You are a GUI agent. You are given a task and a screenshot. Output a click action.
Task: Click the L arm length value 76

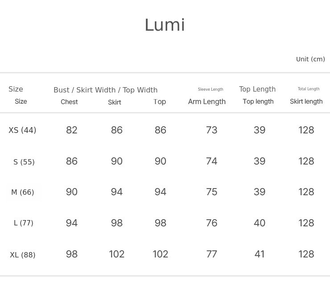(x=212, y=223)
